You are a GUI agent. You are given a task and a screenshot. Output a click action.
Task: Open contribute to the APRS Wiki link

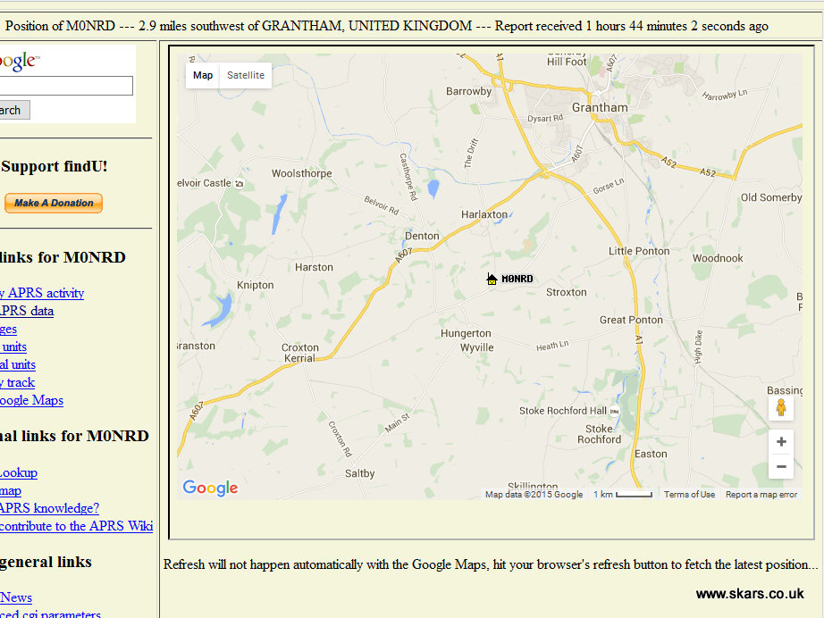(x=76, y=526)
